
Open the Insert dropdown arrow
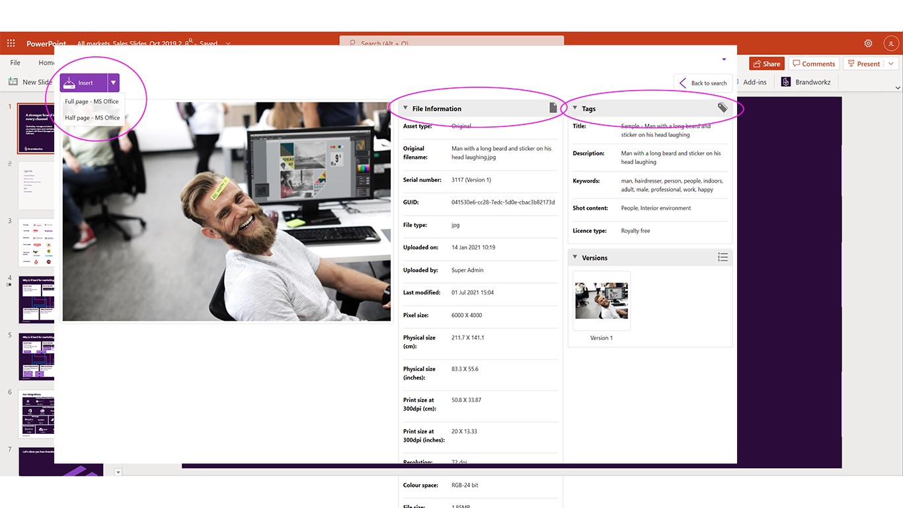coord(114,83)
